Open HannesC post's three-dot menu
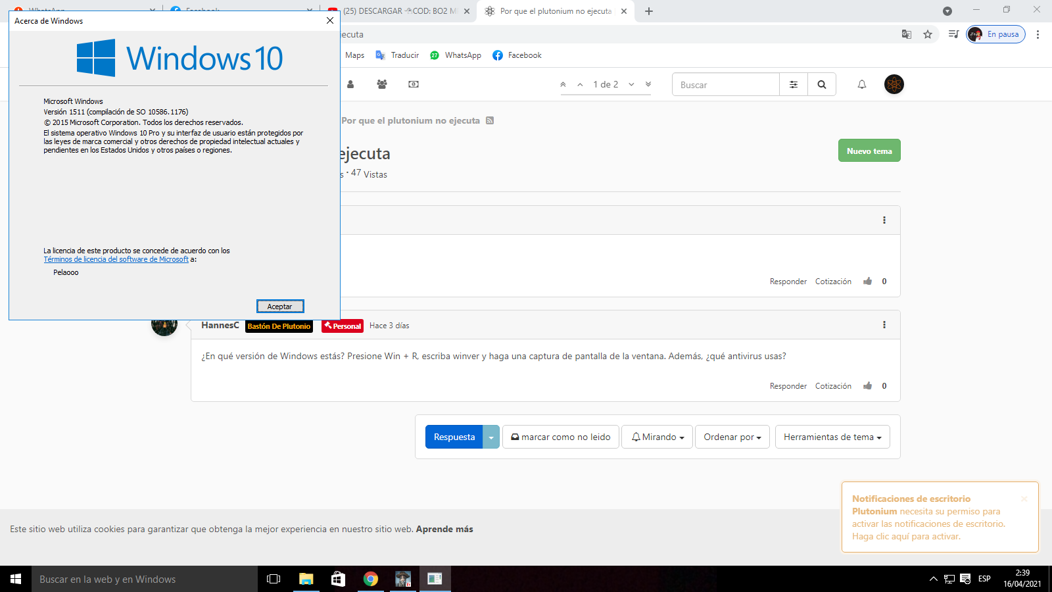The height and width of the screenshot is (592, 1052). [x=884, y=325]
